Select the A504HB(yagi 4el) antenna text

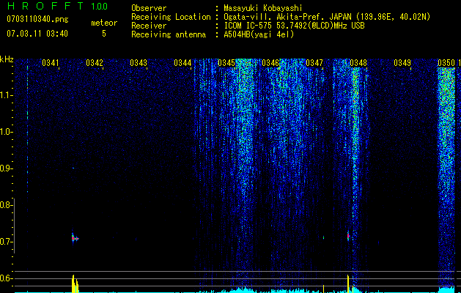tap(259, 34)
